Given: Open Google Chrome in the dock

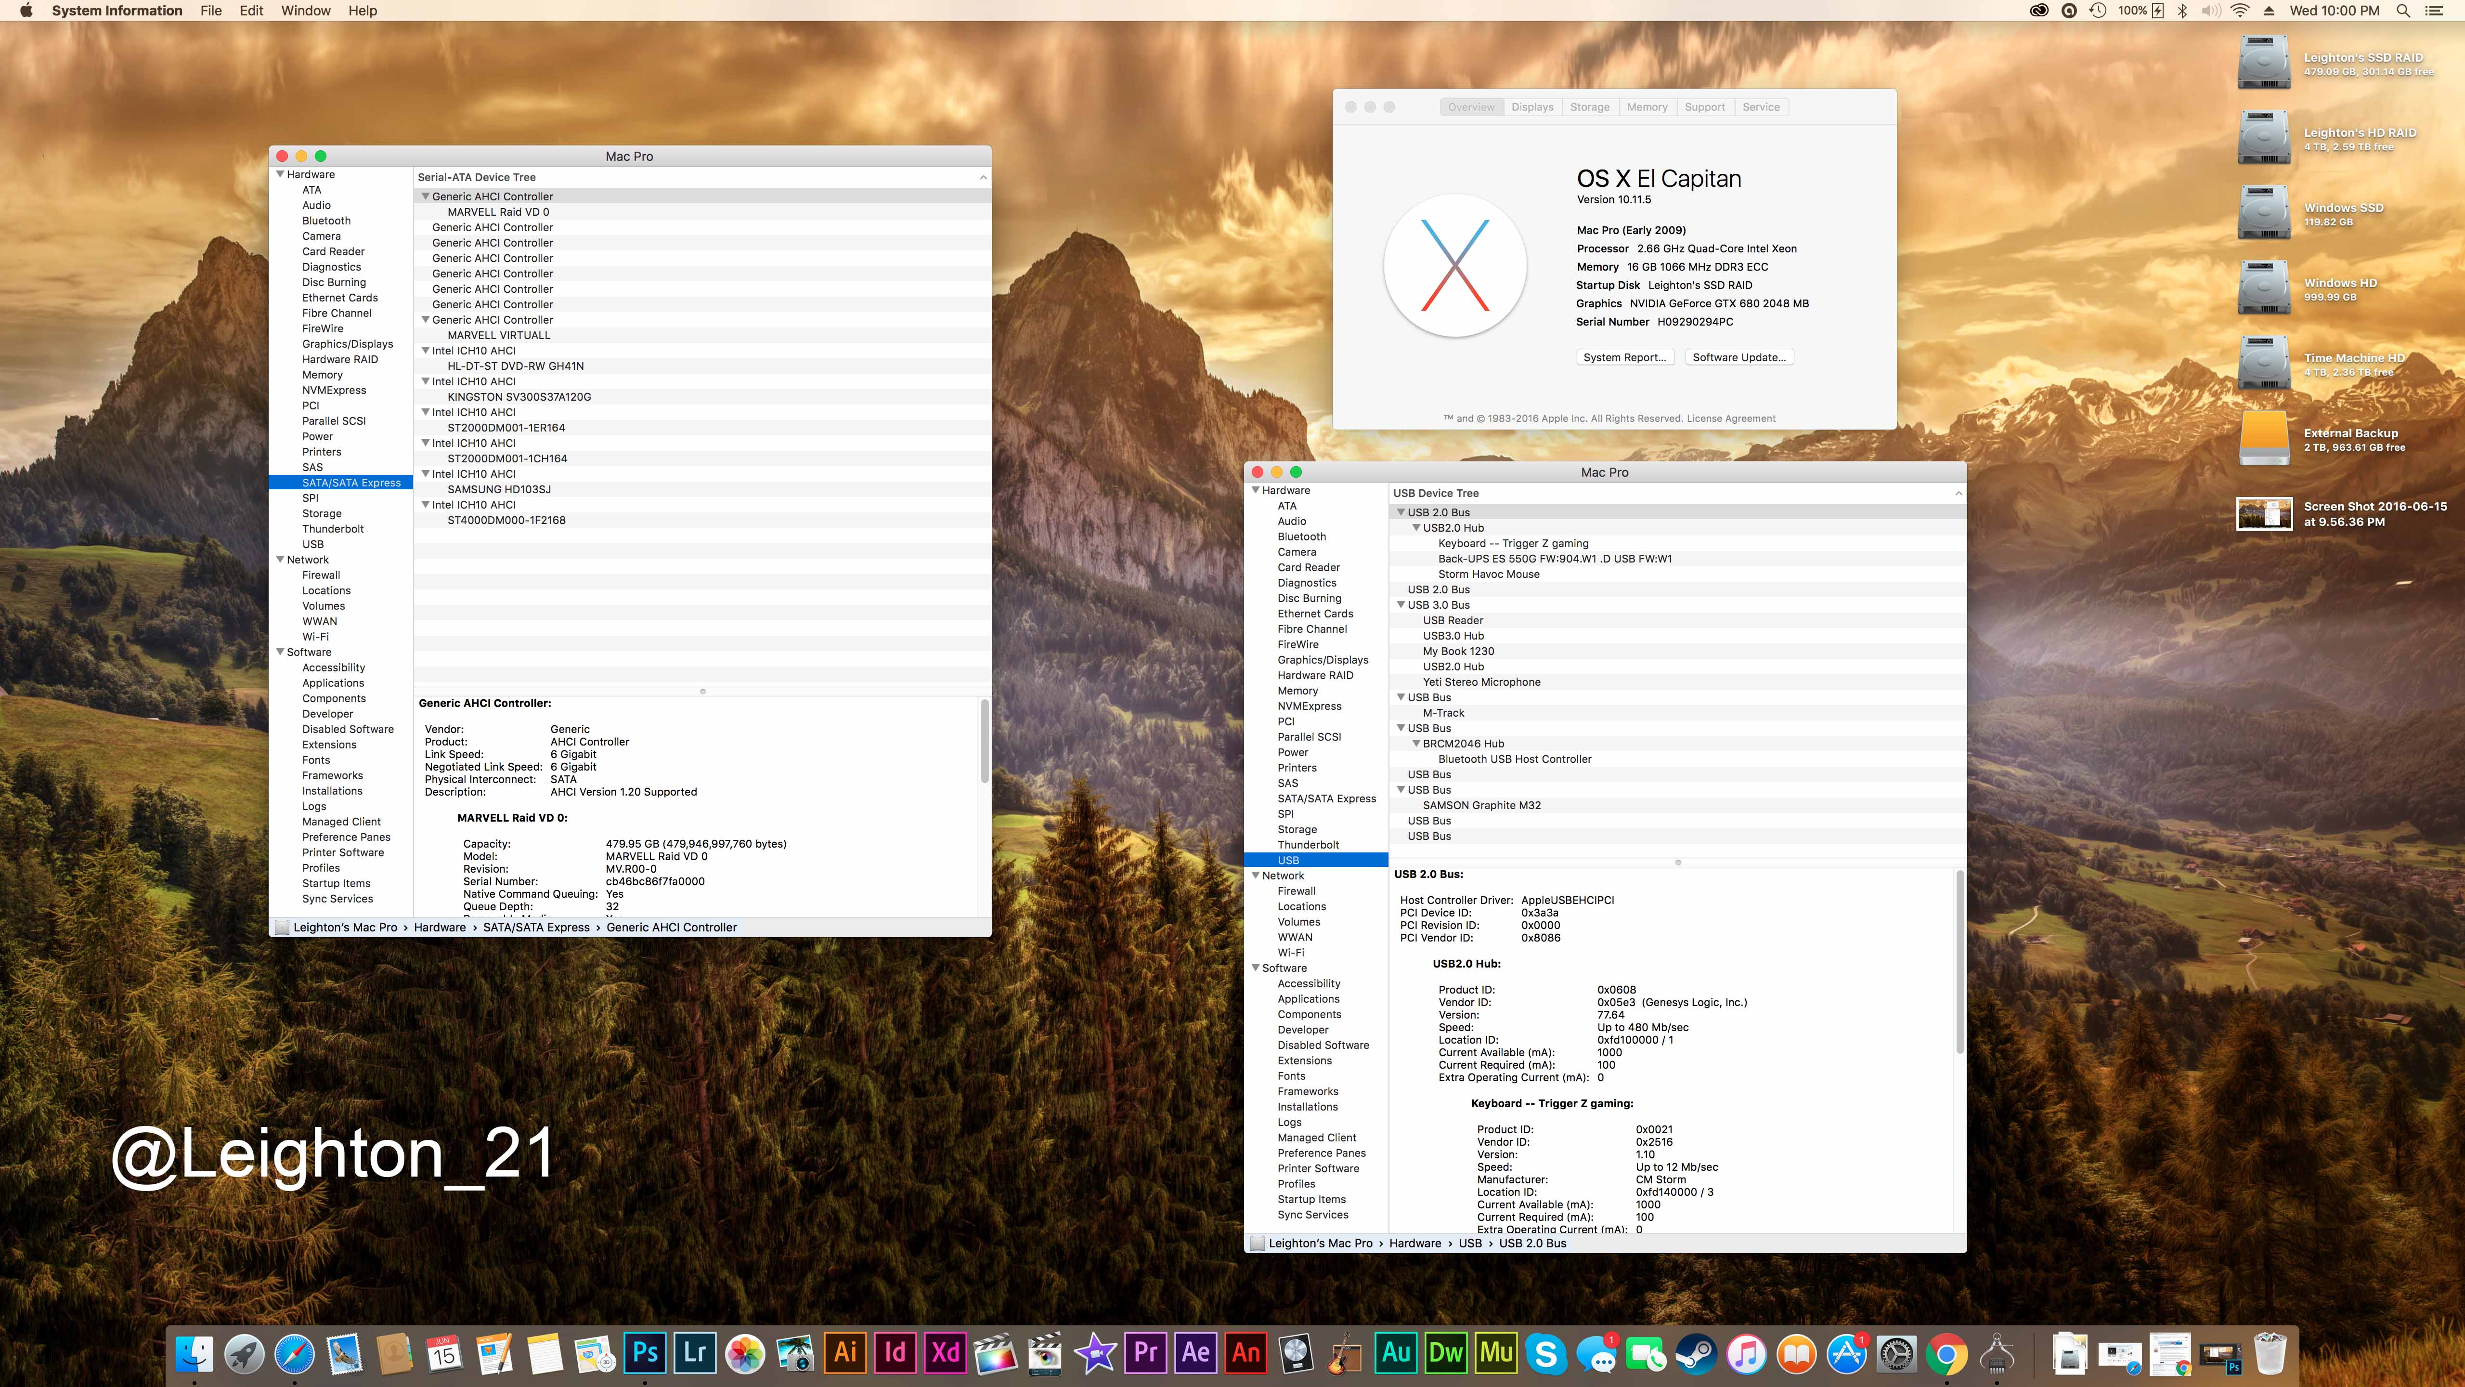Looking at the screenshot, I should 1946,1353.
